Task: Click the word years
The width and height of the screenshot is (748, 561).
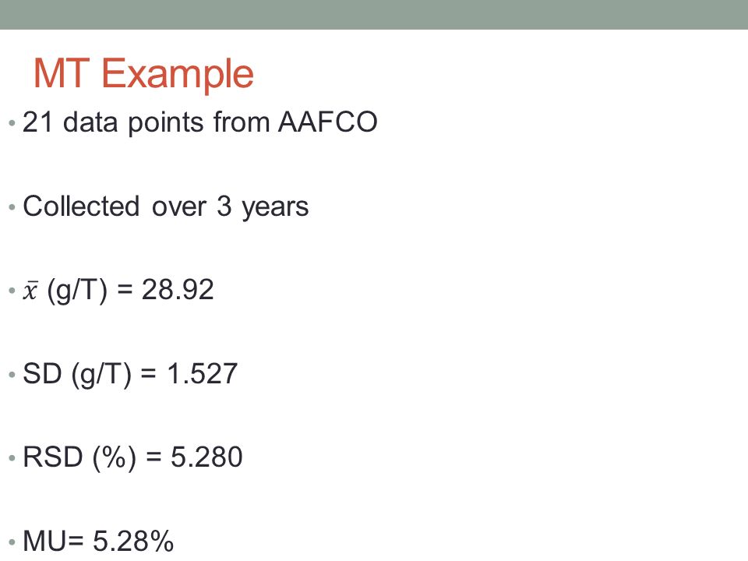Action: coord(275,208)
